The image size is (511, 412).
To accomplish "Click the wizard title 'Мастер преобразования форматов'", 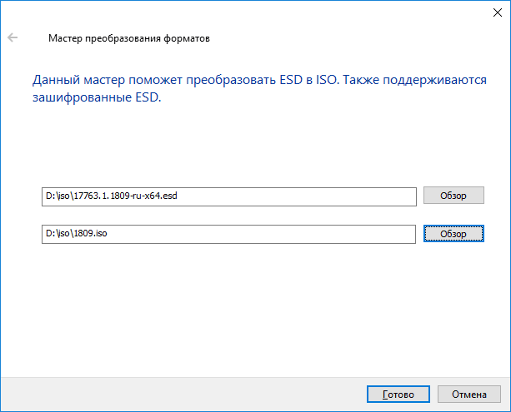I will coord(129,38).
